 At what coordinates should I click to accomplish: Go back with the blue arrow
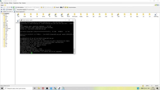(x=1, y=7)
